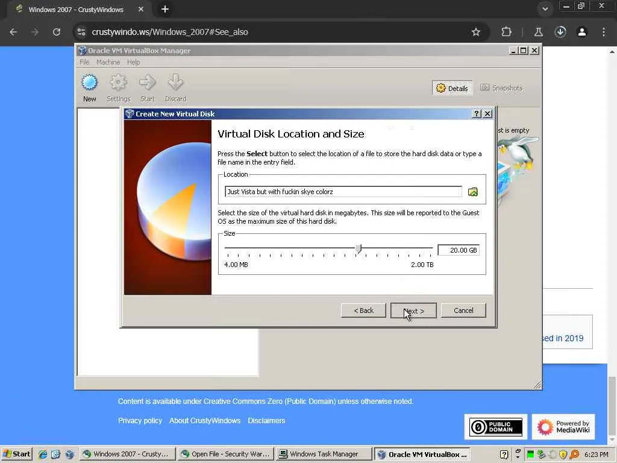This screenshot has height=463, width=617.
Task: Click the 6:23 PM taskbar clock
Action: click(596, 455)
